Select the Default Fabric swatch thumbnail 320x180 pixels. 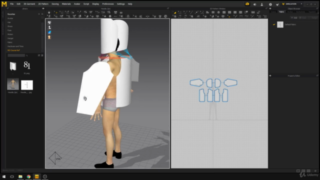coord(280,24)
